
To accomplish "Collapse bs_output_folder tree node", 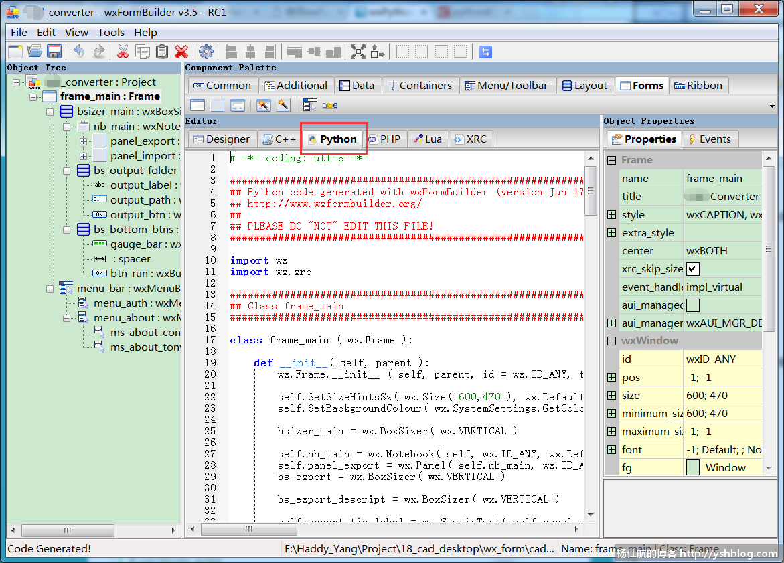I will [x=66, y=171].
